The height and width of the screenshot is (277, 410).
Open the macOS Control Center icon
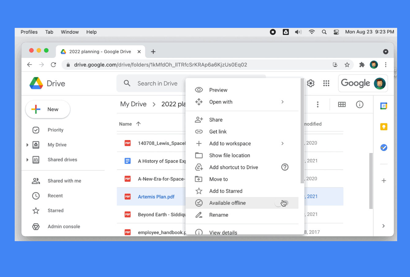[x=336, y=32]
